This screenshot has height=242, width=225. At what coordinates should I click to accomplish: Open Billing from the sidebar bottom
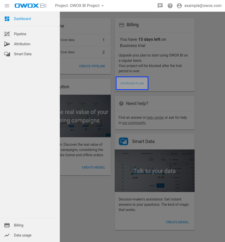pos(30,225)
